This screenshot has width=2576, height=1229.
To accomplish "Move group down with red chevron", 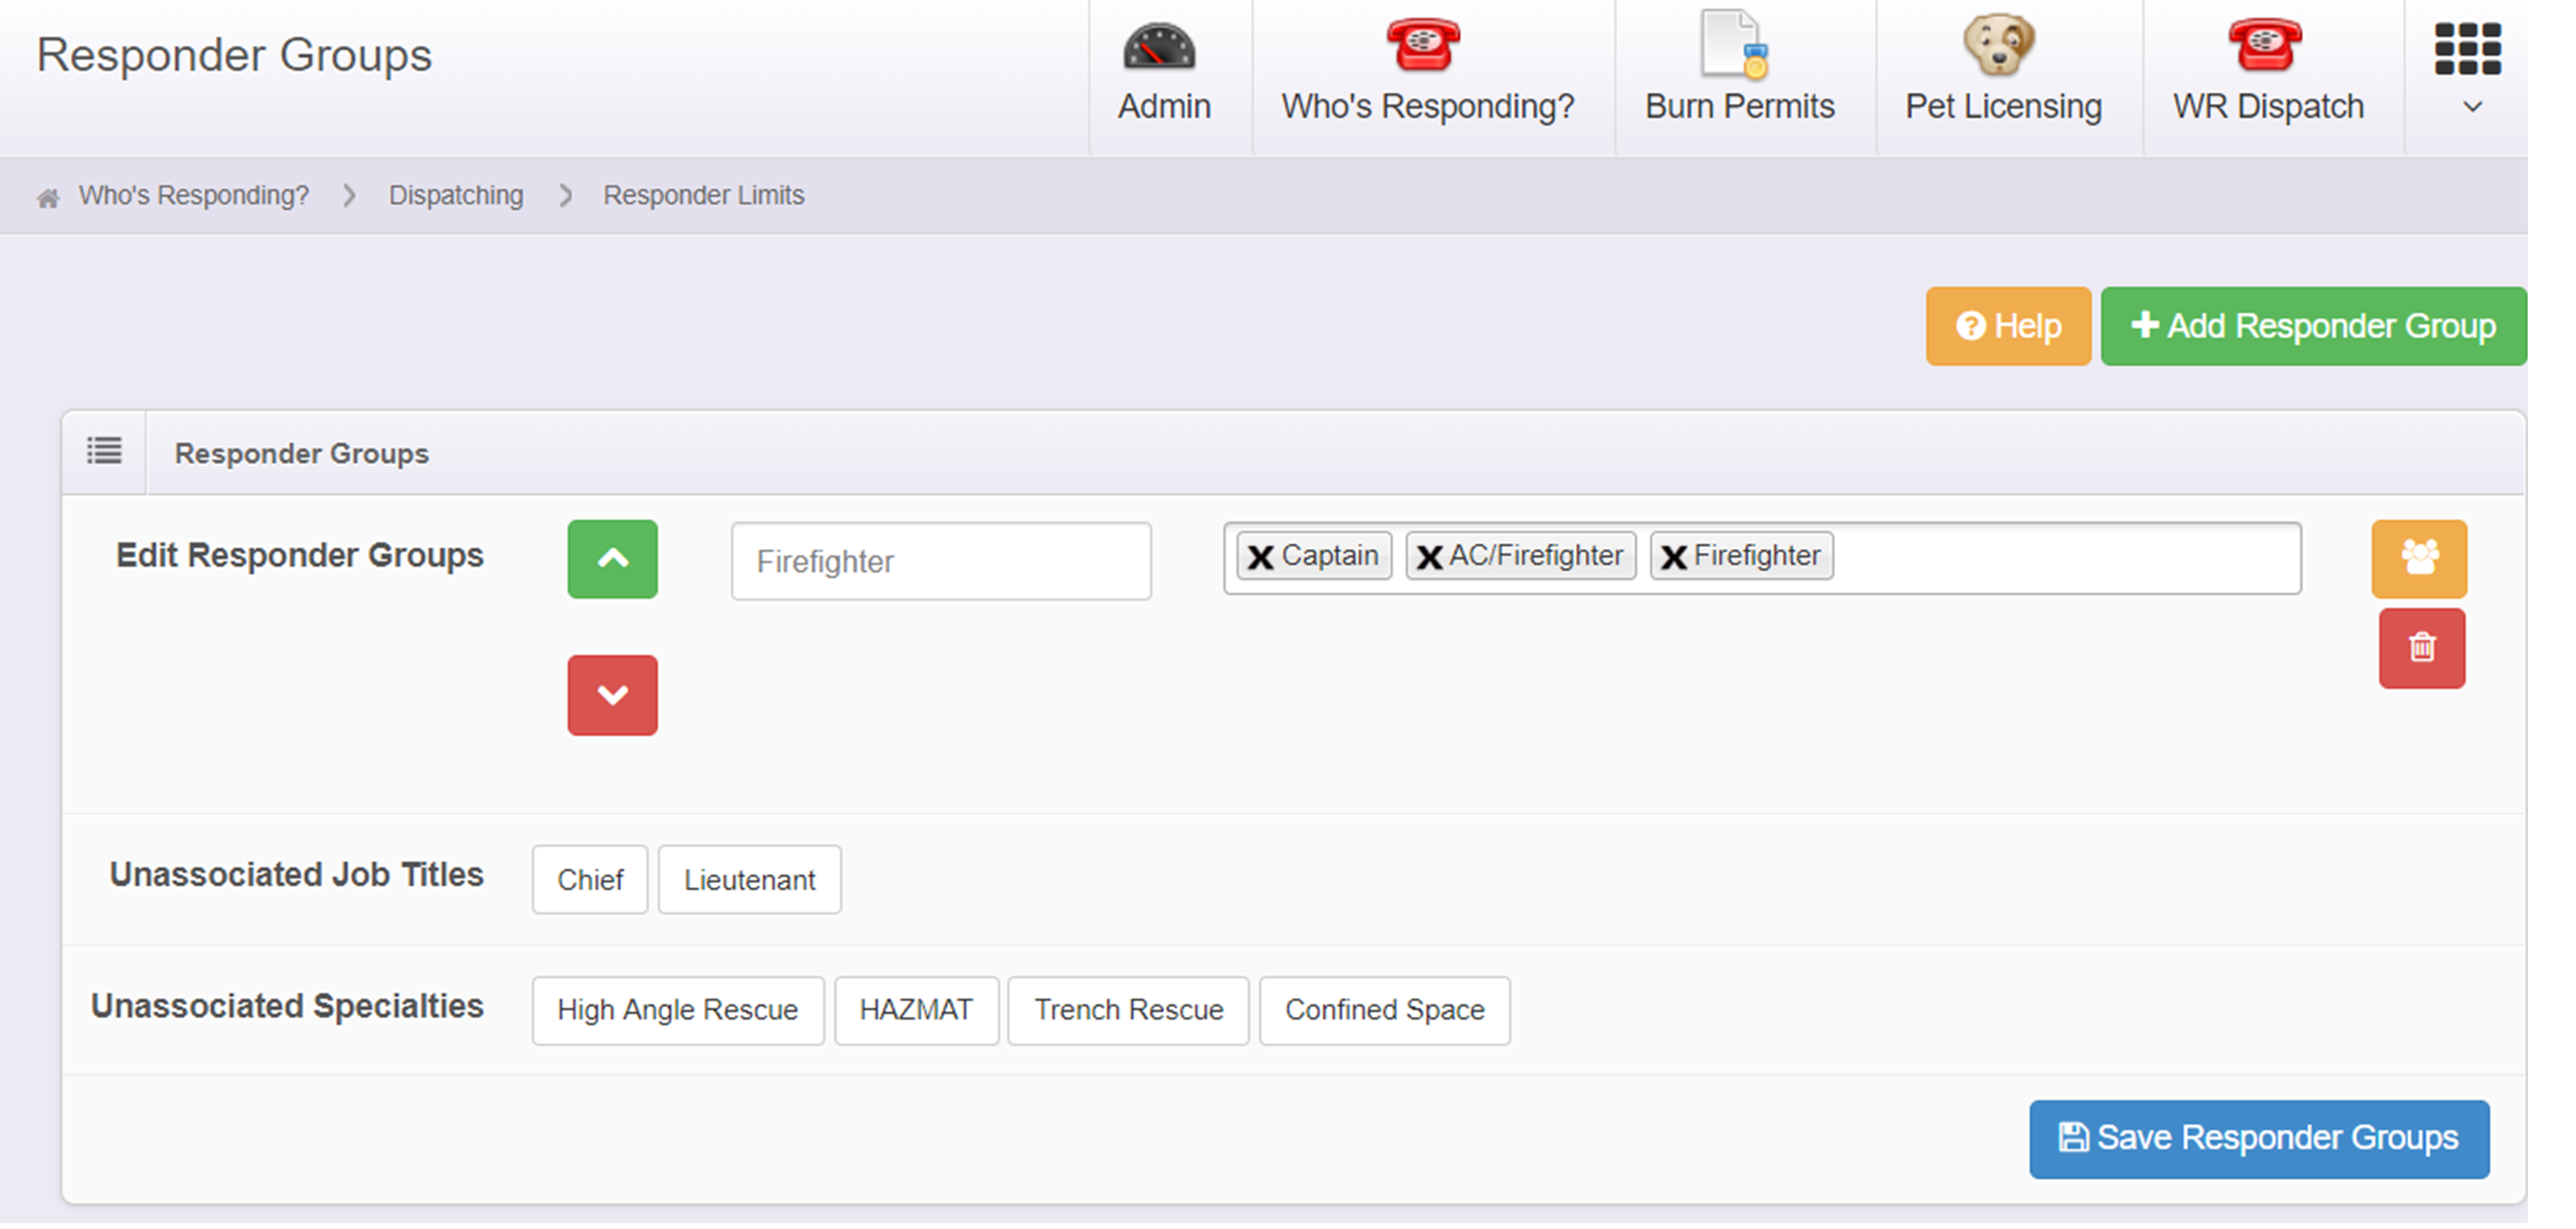I will click(x=612, y=695).
